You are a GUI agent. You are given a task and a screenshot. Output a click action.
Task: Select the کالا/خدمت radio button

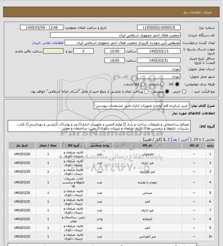143,84
